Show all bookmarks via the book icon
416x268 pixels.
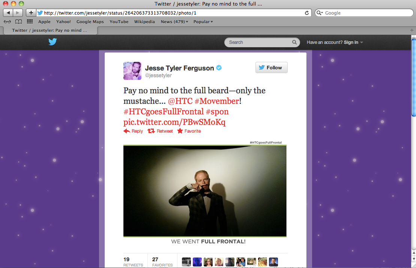pyautogui.click(x=19, y=22)
